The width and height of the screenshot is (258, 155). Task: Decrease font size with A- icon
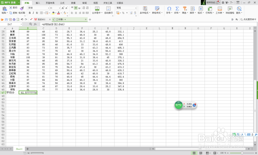click(67, 8)
